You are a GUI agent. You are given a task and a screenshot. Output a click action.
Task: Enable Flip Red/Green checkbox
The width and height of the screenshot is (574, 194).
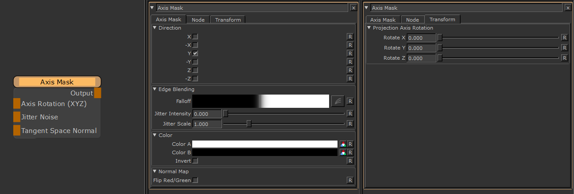click(195, 180)
